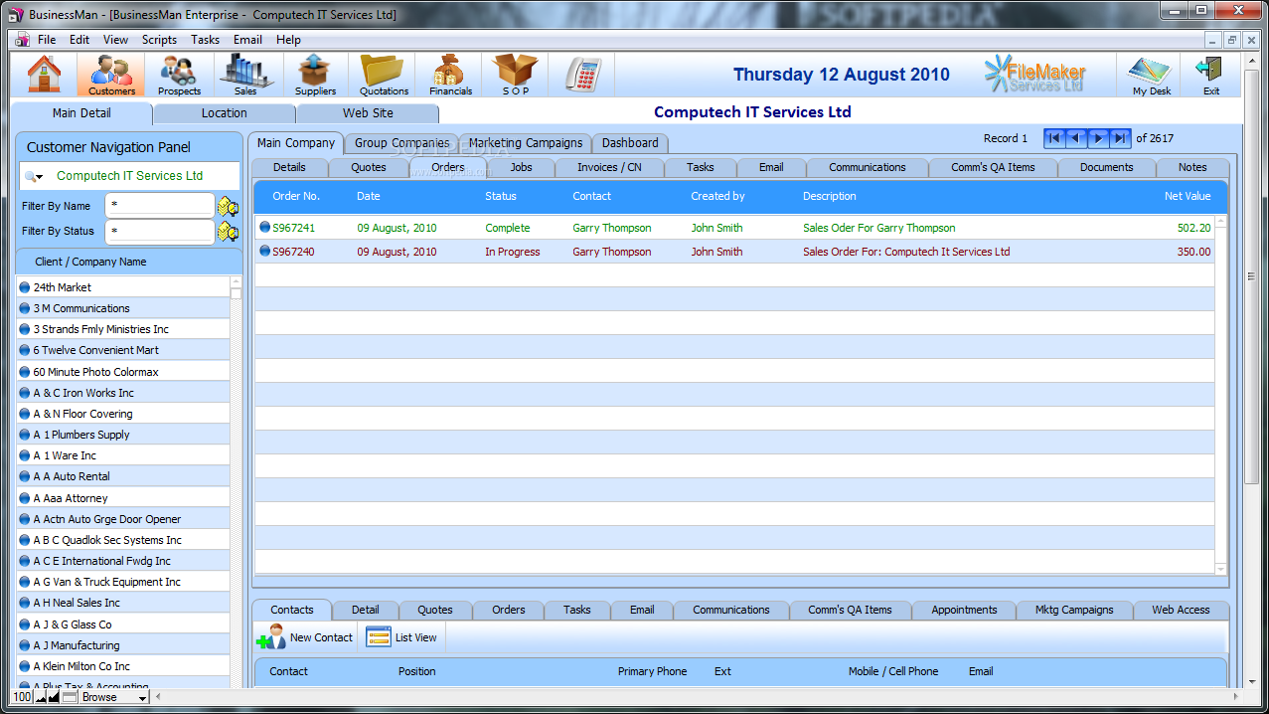Open the Customers module
Screen dimensions: 1269x714
tap(111, 75)
